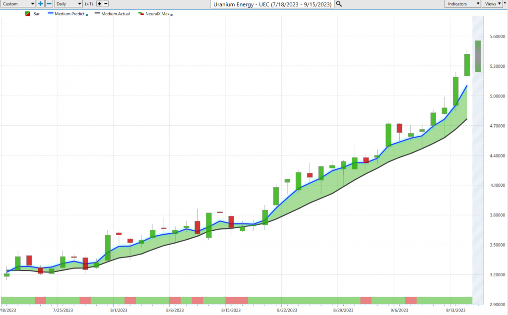Viewport: 508px width, 315px height.
Task: Click the blue Medium.Predict line swatch
Action: (x=51, y=13)
